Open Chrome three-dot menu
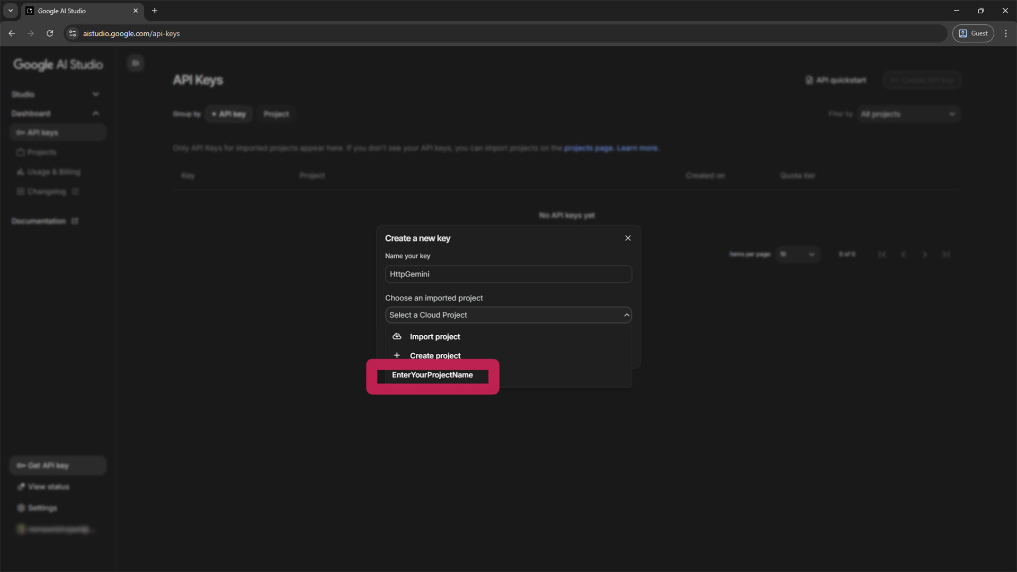The width and height of the screenshot is (1017, 572). point(1006,33)
